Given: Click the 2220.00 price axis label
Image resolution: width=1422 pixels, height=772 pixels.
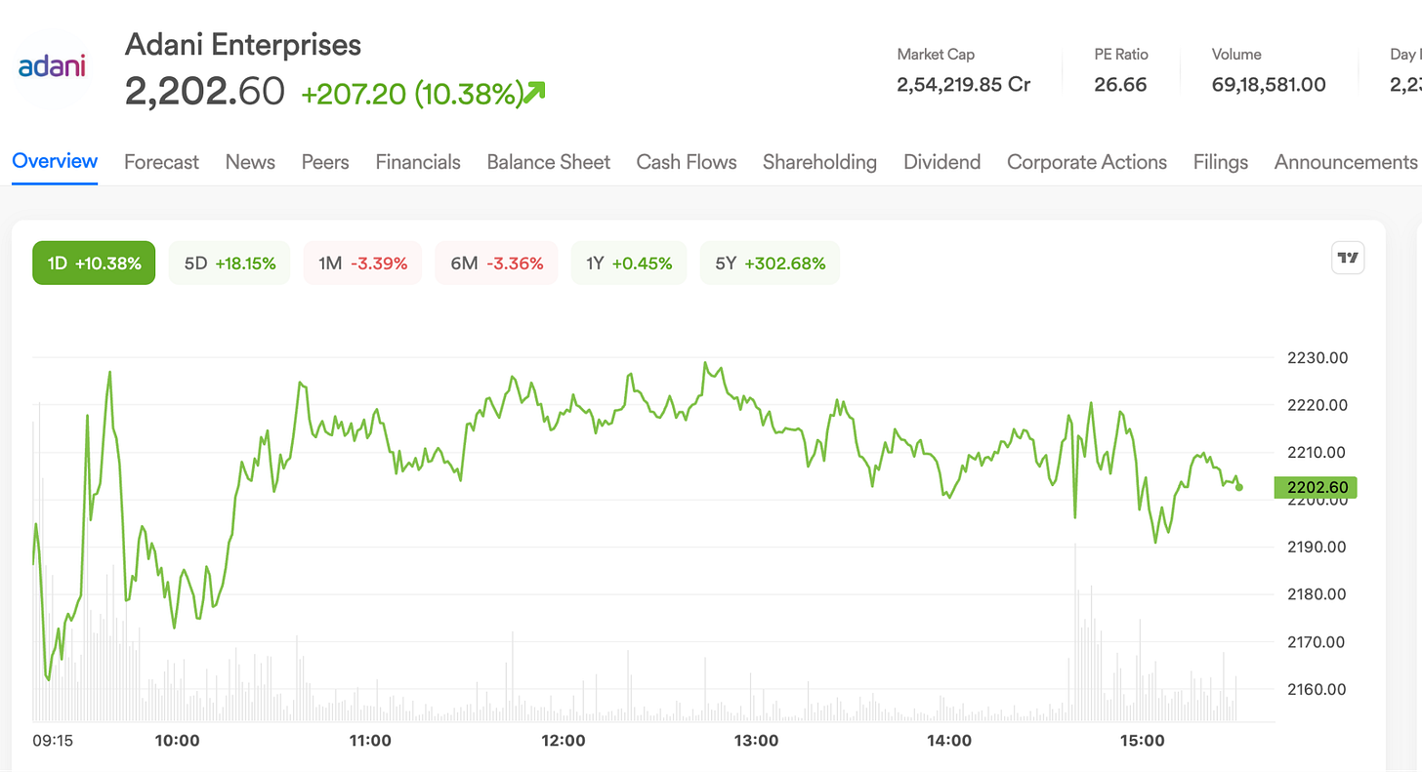Looking at the screenshot, I should click(1317, 405).
